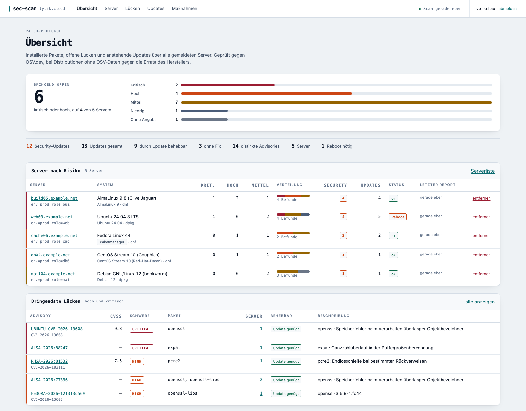Switch to the Lücken tab
Screen dimensions: 526x411
point(132,9)
